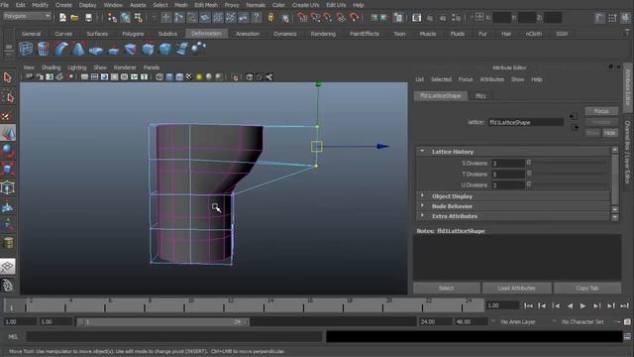The image size is (634, 357).
Task: Select the Soft Modification Tool in toolbox
Action: coord(8,206)
